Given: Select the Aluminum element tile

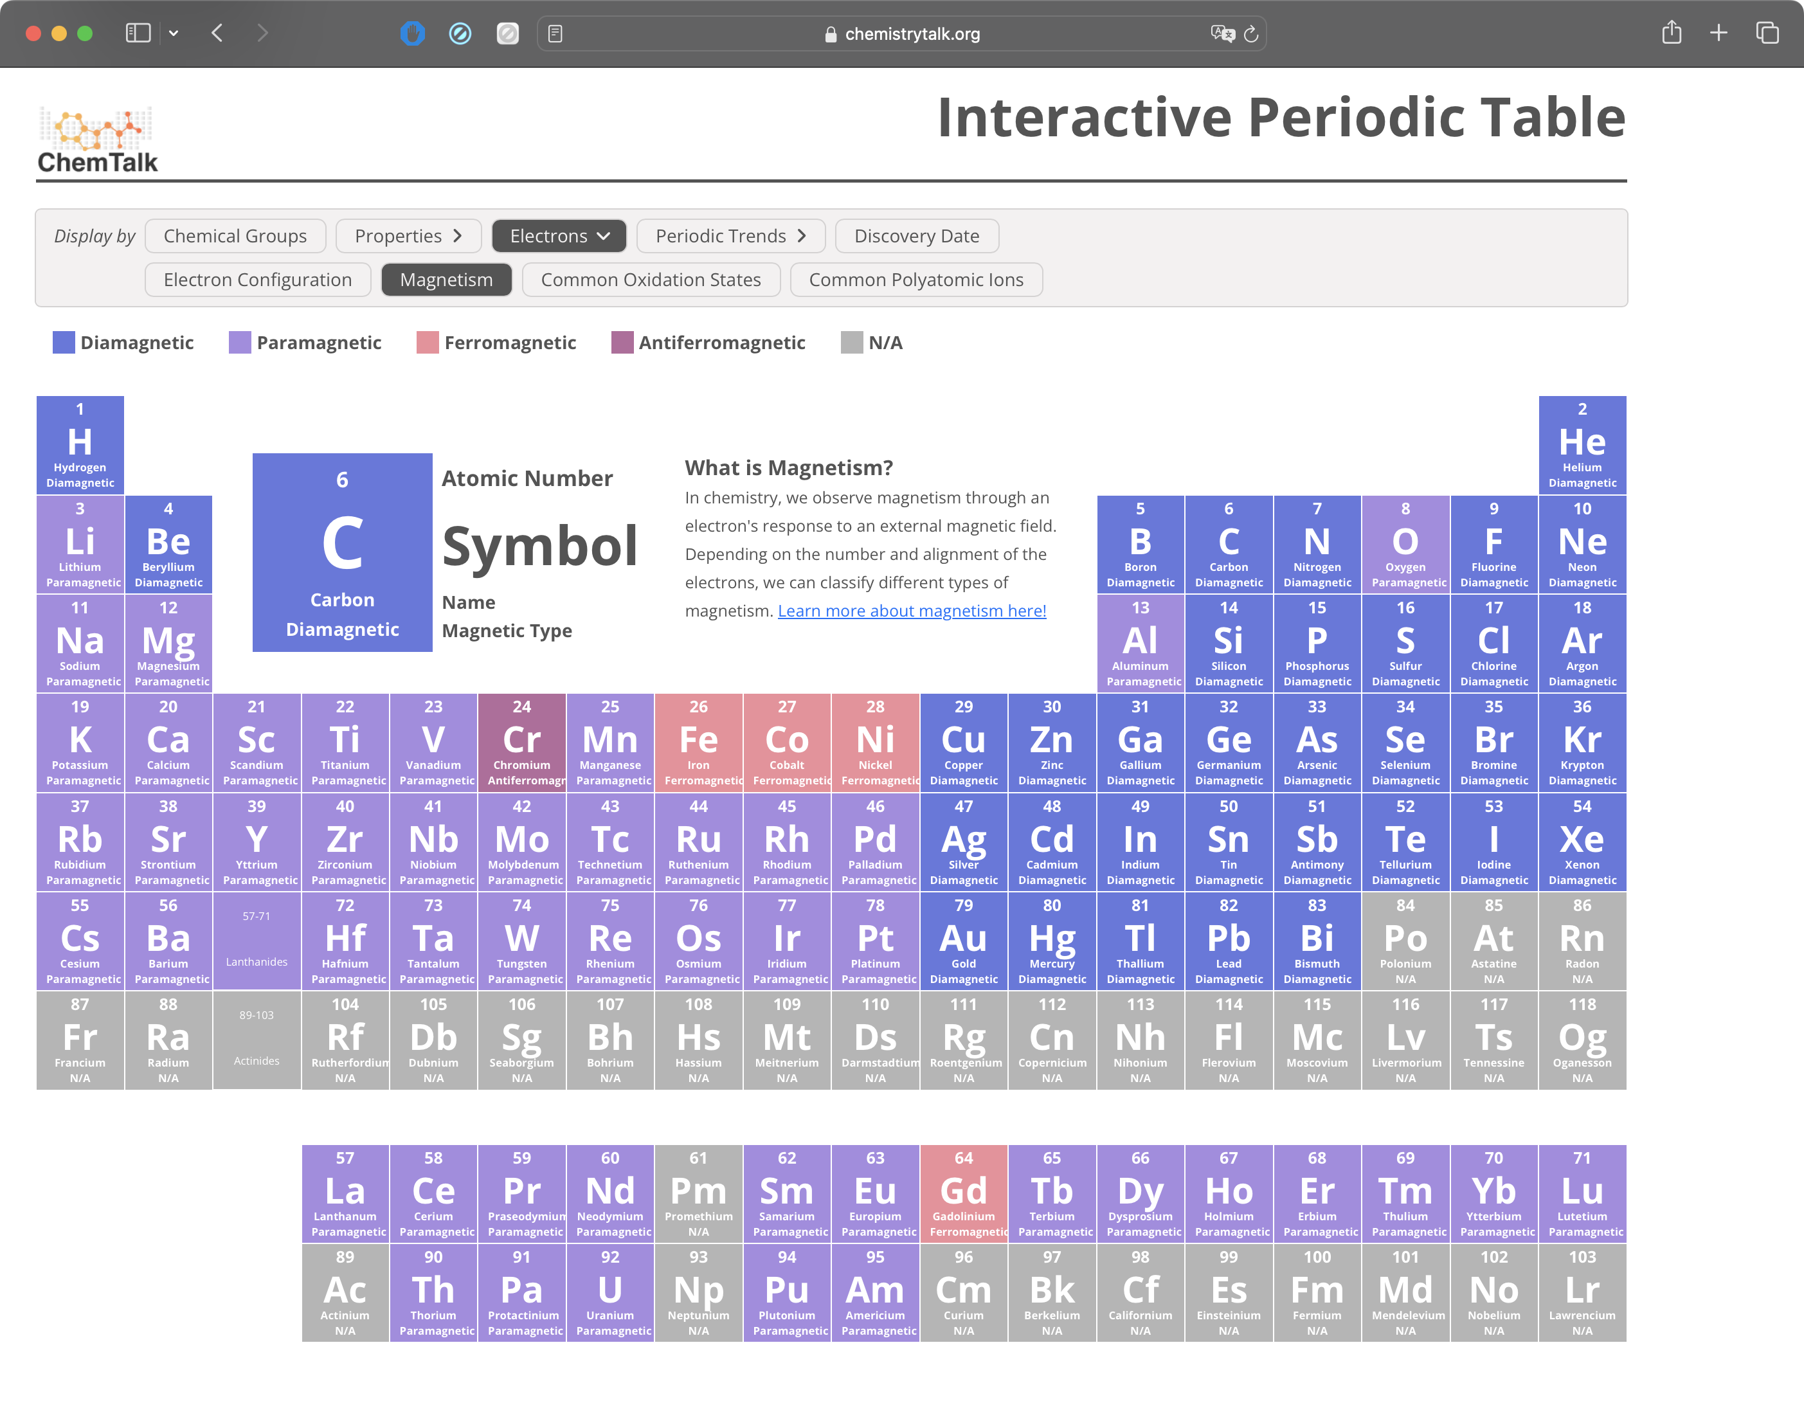Looking at the screenshot, I should (x=1141, y=644).
